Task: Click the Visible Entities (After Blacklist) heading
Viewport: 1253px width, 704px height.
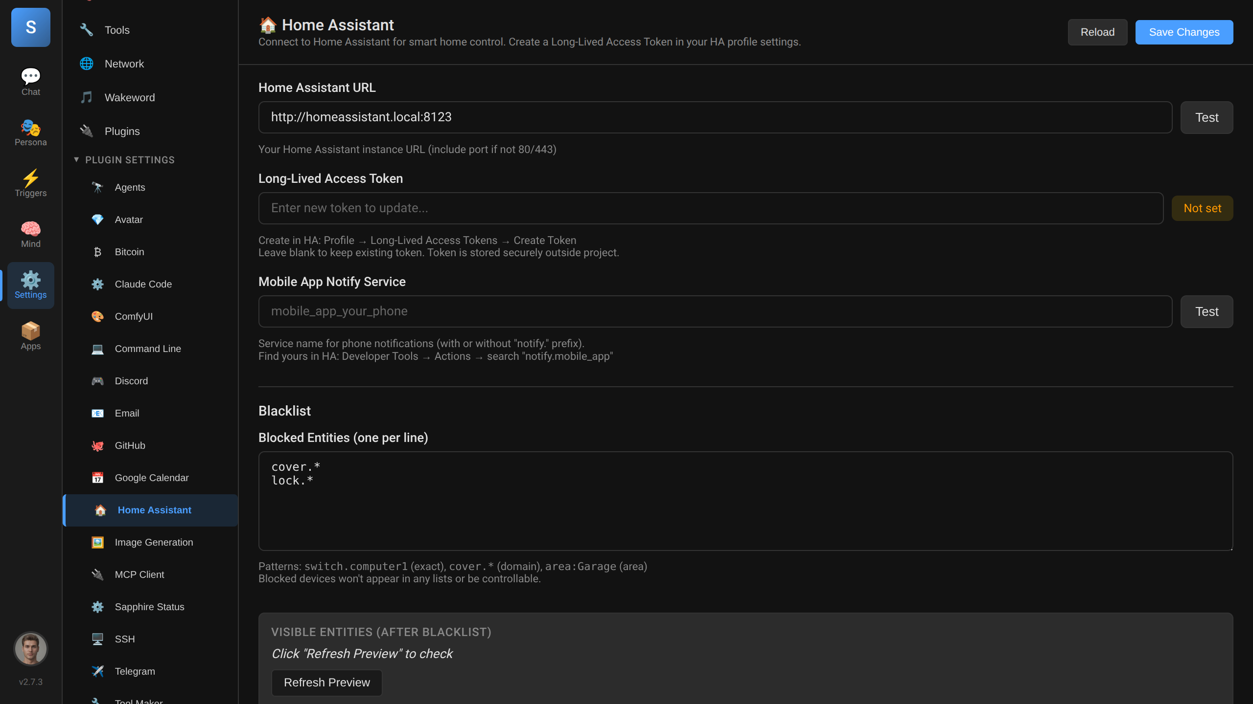Action: 381,632
